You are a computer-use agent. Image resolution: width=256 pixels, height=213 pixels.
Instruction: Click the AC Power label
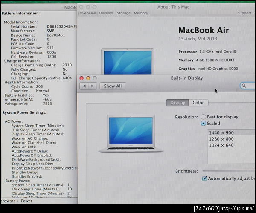[14, 121]
